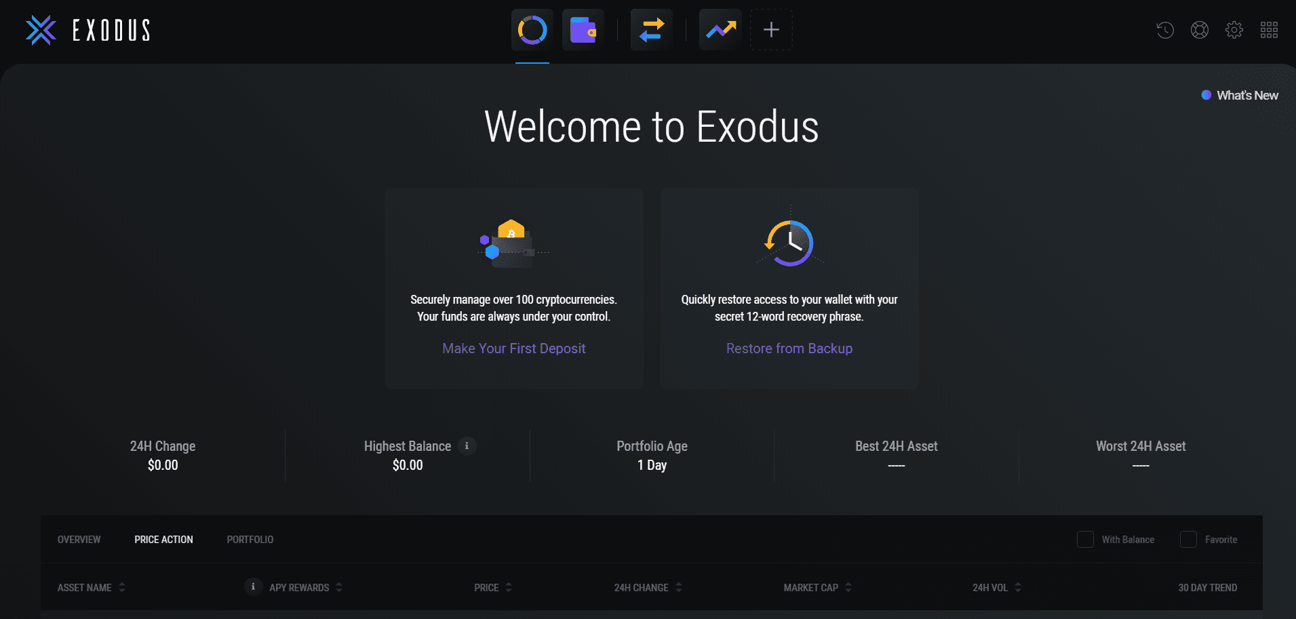Viewport: 1296px width, 619px height.
Task: Open the History clock icon
Action: (x=1165, y=30)
